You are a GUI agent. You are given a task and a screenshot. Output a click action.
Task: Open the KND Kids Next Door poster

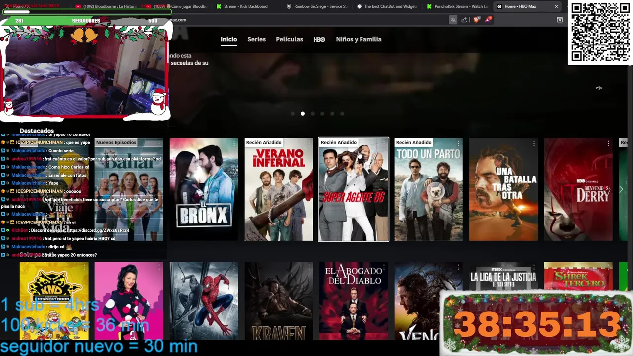click(54, 301)
